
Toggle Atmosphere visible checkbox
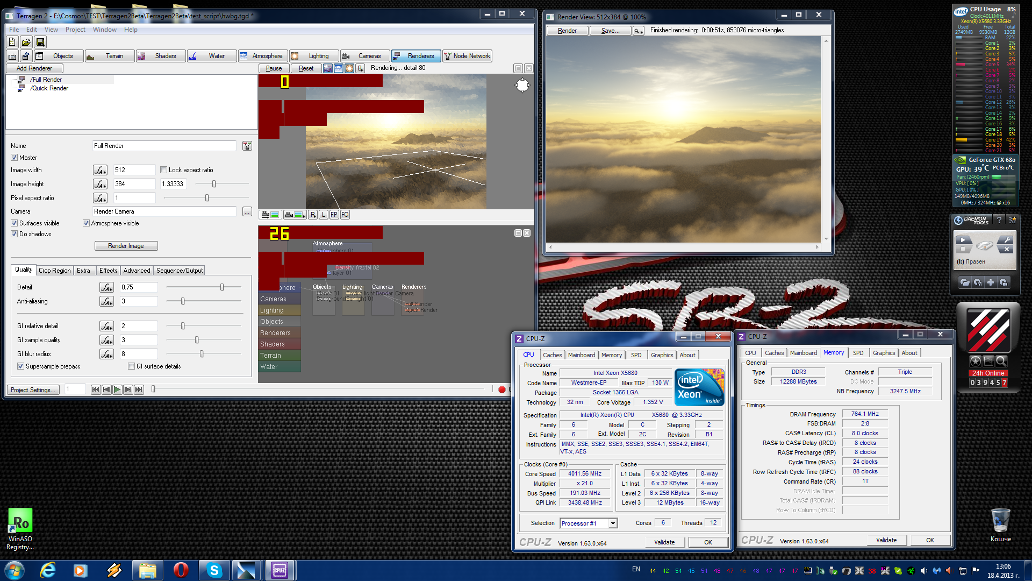coord(86,223)
